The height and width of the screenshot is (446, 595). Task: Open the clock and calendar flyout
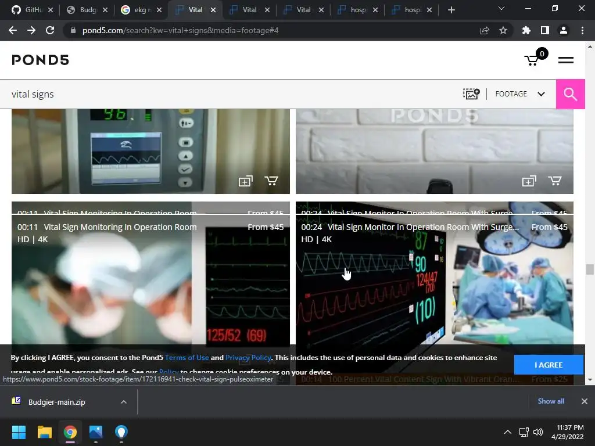coord(567,432)
